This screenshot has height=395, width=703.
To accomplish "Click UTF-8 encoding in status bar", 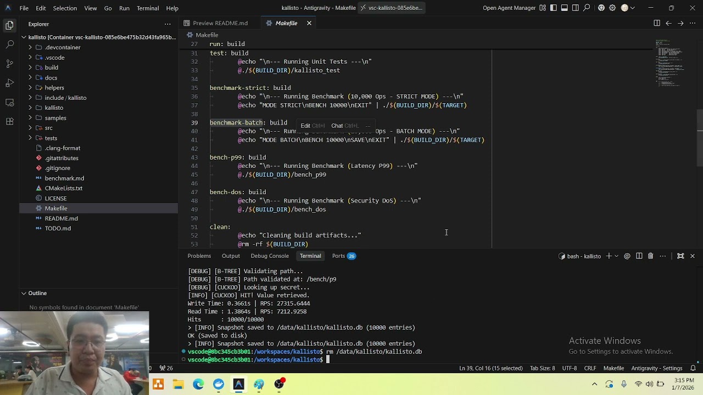I will (x=569, y=368).
